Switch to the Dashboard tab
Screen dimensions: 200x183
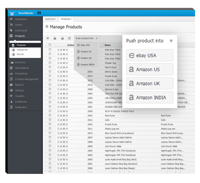tap(50, 19)
